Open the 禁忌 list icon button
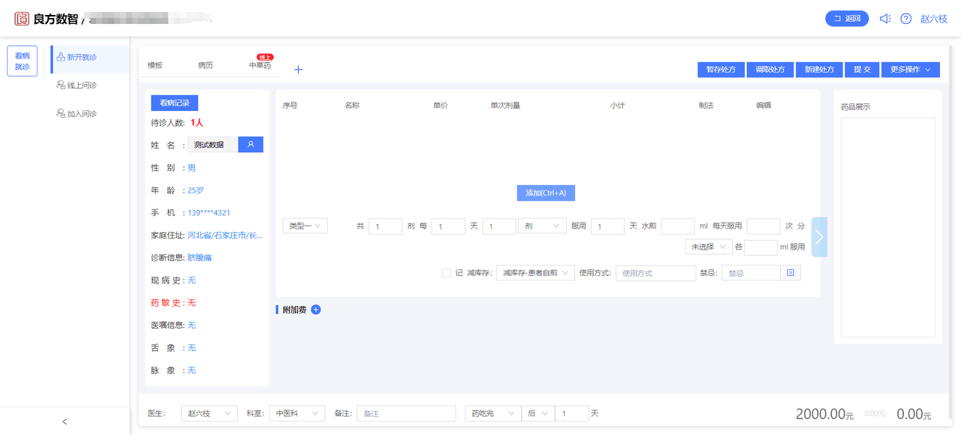This screenshot has width=961, height=435. [x=791, y=273]
